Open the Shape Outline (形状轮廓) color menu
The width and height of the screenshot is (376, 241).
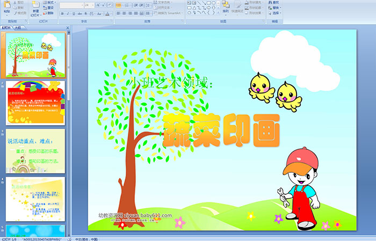click(254, 8)
